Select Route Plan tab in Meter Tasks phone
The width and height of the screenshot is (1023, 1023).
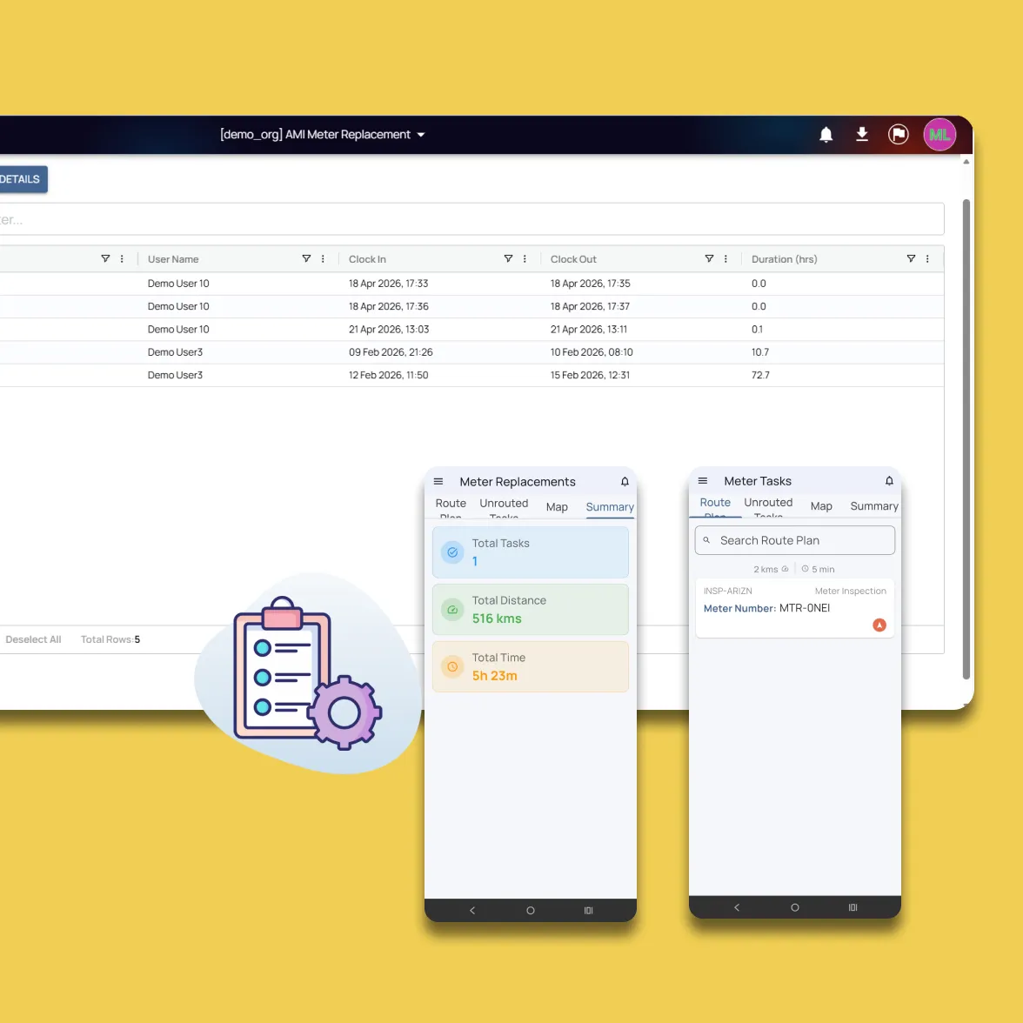(x=715, y=506)
